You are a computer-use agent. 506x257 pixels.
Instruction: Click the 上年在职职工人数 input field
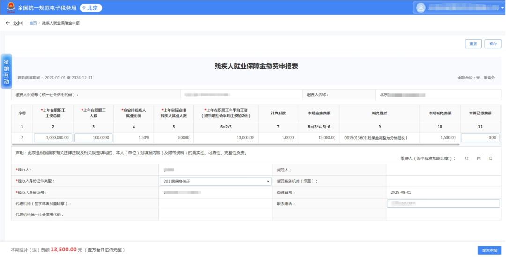click(x=94, y=138)
